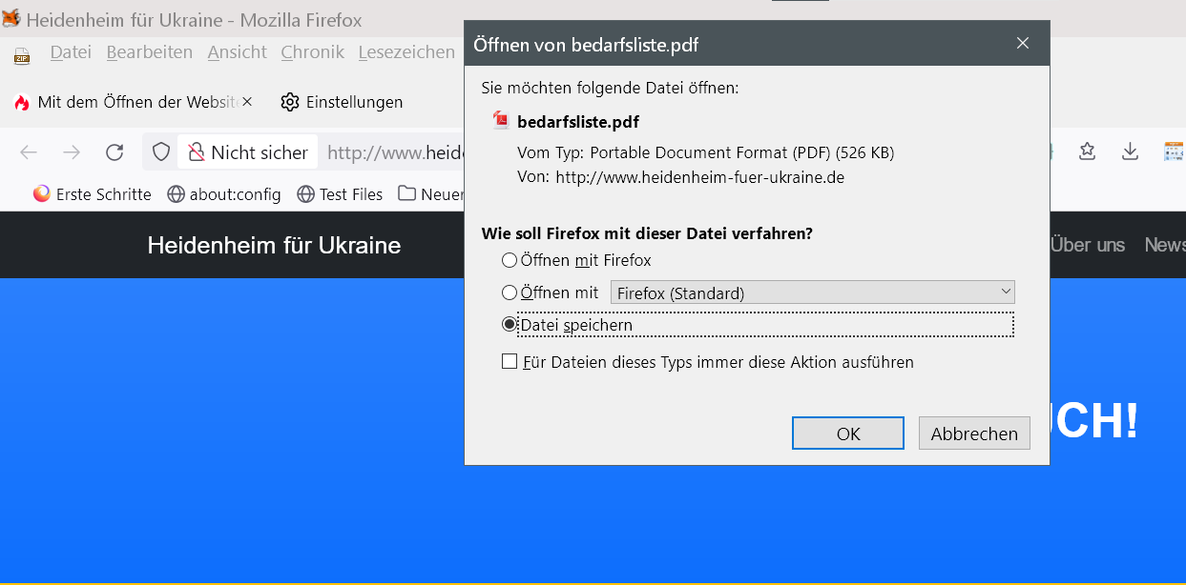Click the reload page icon
1186x585 pixels.
[x=114, y=152]
